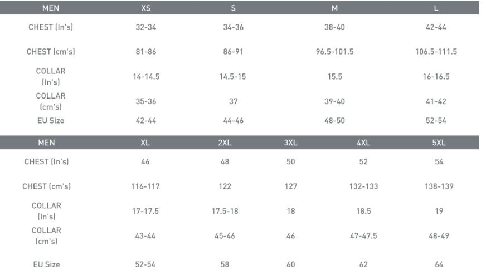Select the 4XL header cell
The image size is (486, 275).
click(363, 143)
